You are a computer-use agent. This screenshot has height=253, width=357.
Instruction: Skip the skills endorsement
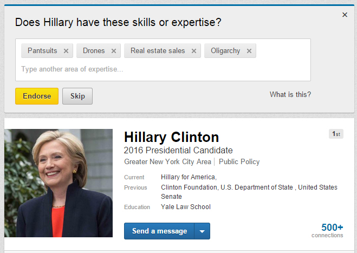[x=77, y=96]
